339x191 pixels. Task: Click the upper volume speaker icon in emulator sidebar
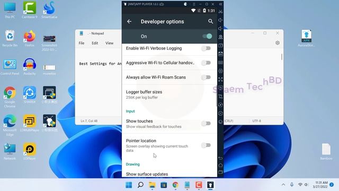[x=220, y=20]
